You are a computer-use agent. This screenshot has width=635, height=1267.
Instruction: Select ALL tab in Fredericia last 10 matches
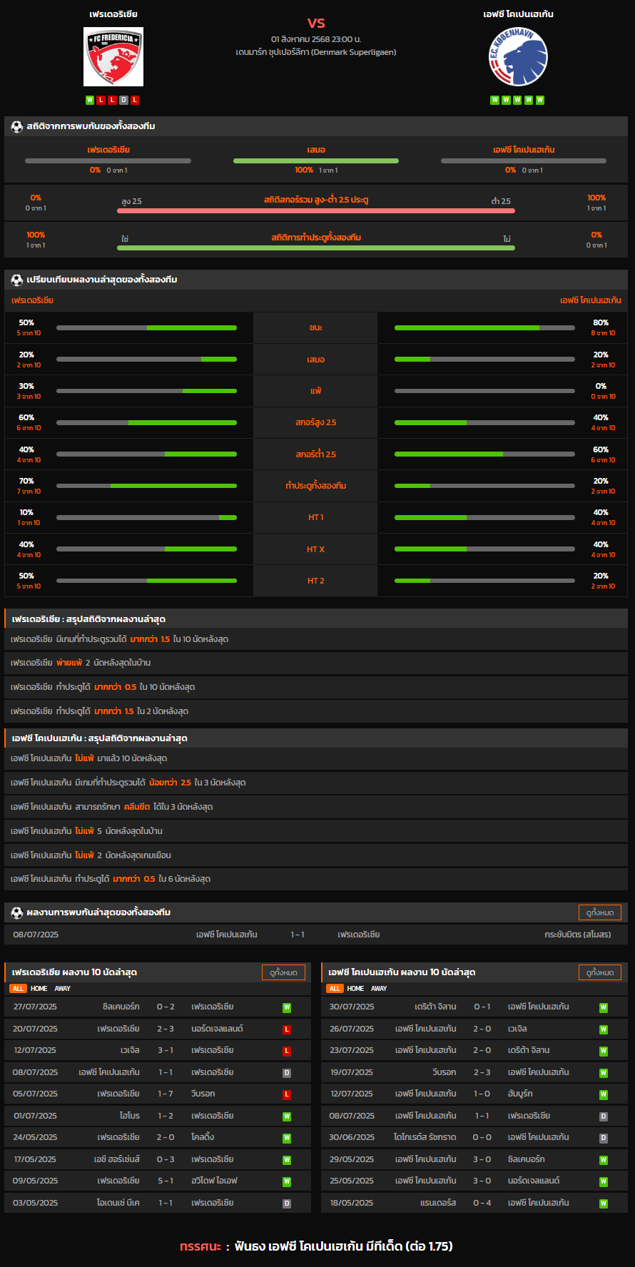(18, 989)
